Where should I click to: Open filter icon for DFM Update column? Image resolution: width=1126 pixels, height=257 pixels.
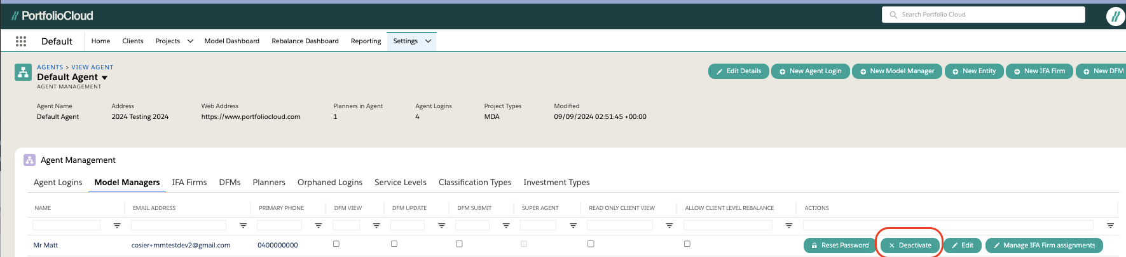[x=442, y=226]
